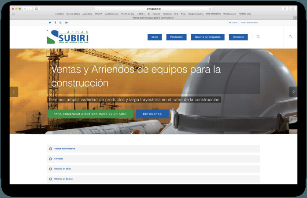Go to next slide arrow

(293, 92)
